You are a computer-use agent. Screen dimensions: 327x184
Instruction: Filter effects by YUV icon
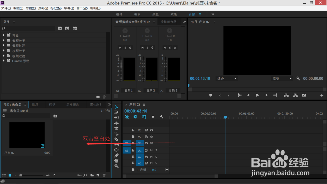coord(75,28)
